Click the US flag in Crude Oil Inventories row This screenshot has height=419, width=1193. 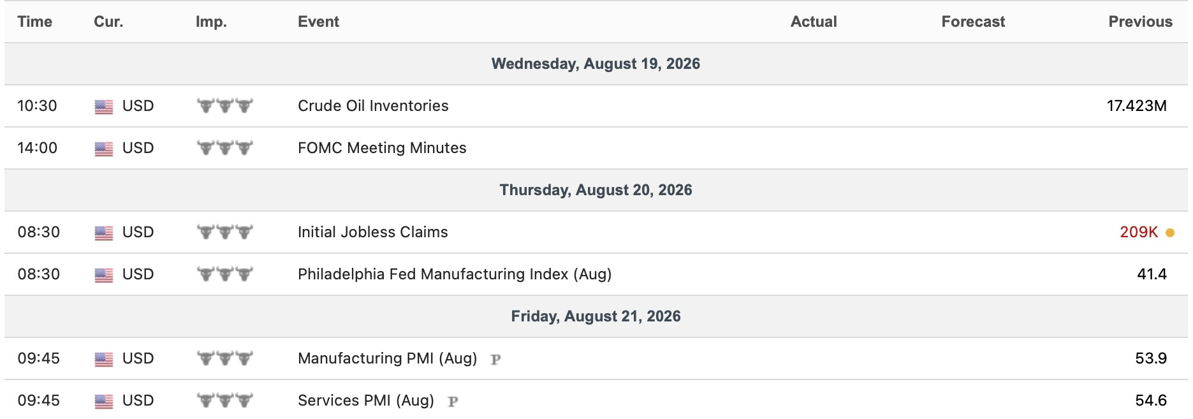point(104,107)
